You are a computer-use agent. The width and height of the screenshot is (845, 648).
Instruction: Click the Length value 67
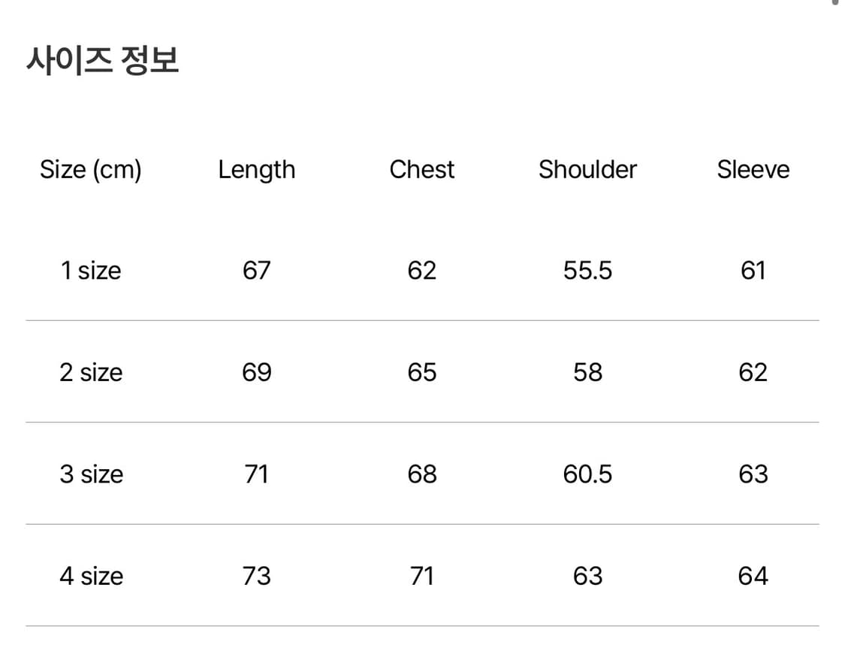(x=256, y=271)
